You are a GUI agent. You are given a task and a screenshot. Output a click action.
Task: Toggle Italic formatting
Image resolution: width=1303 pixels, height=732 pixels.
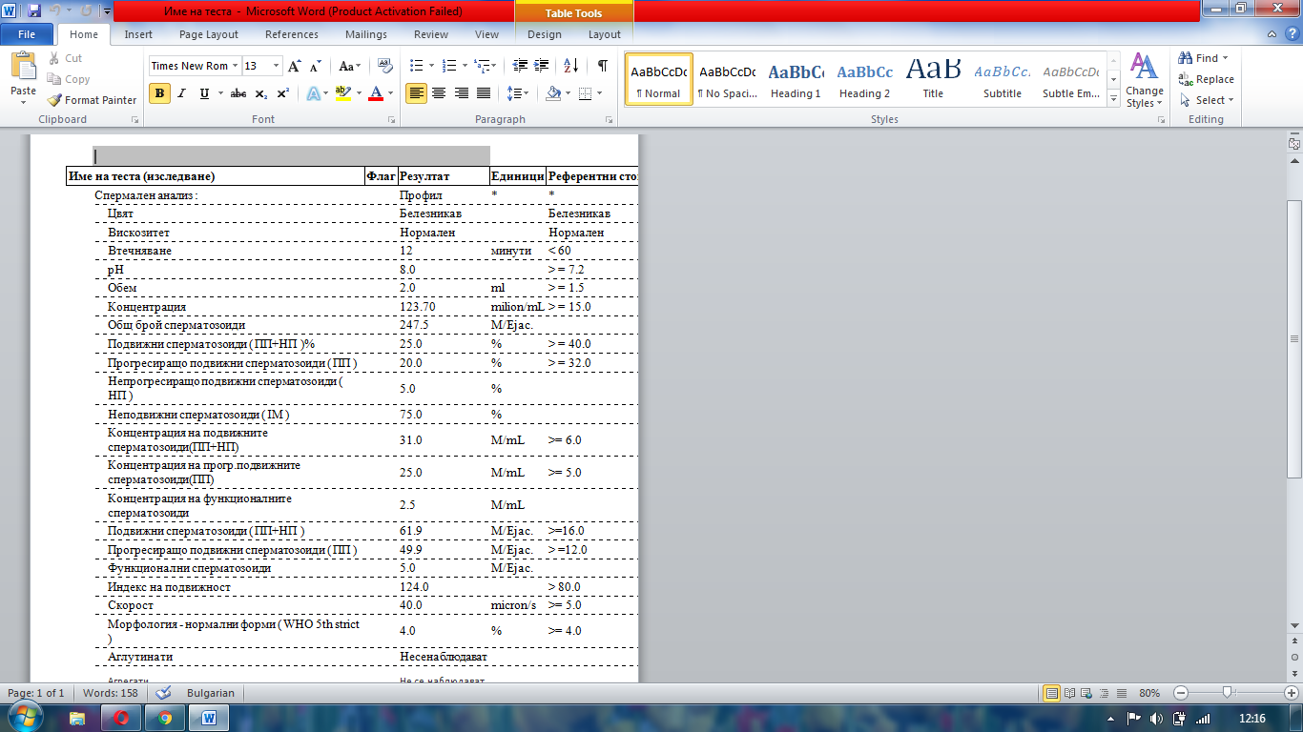pos(181,93)
